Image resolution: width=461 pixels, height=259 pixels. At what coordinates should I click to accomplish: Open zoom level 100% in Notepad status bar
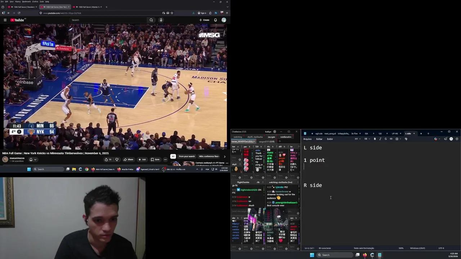point(401,248)
